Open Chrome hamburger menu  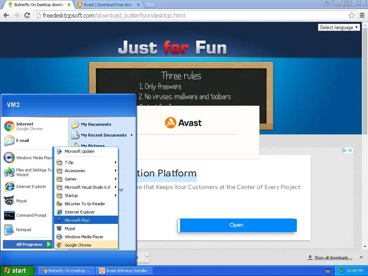tap(362, 15)
